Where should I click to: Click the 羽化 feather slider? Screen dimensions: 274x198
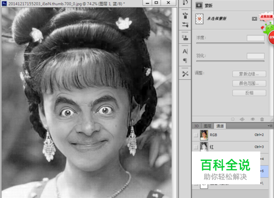(x=230, y=61)
